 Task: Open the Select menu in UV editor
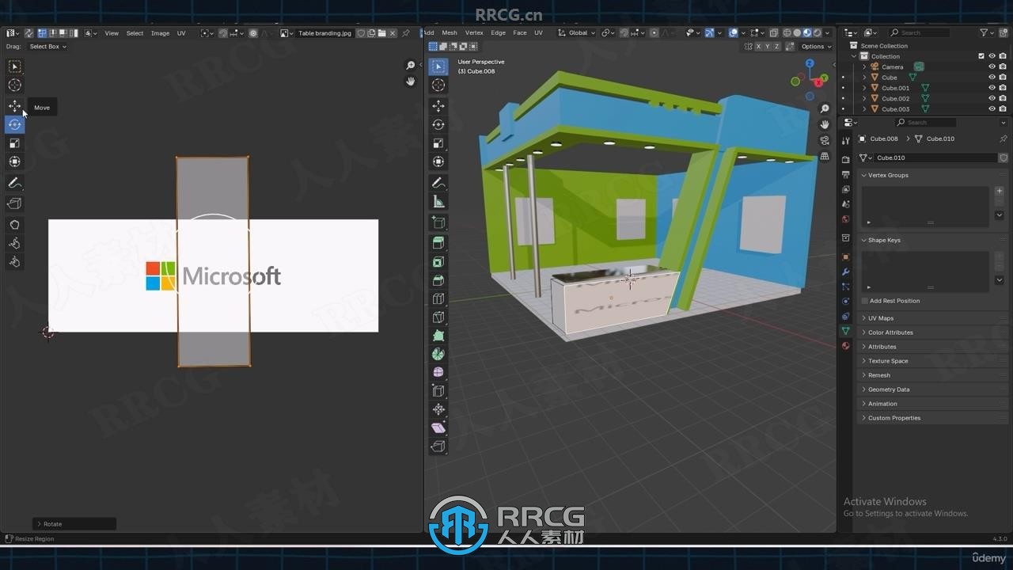coord(135,33)
